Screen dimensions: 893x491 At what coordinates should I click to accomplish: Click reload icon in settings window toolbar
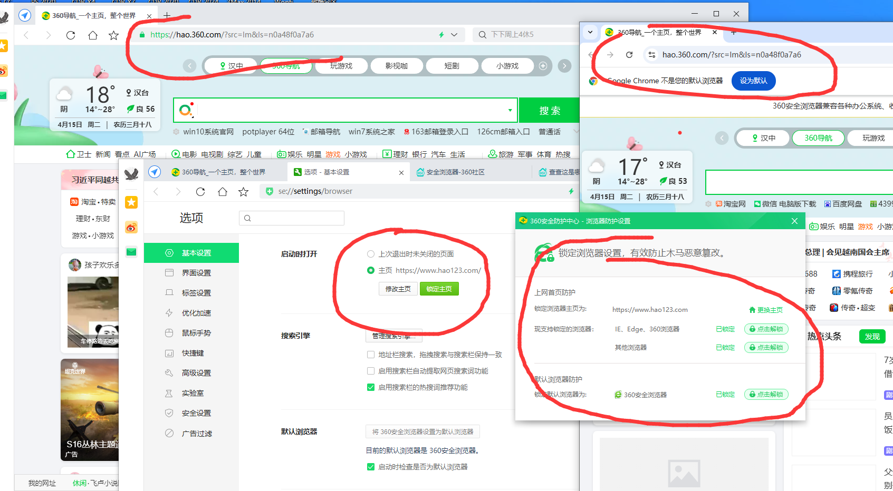200,192
